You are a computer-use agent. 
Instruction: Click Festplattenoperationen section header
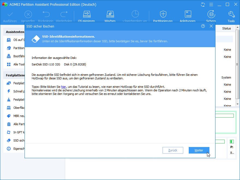tap(15, 75)
